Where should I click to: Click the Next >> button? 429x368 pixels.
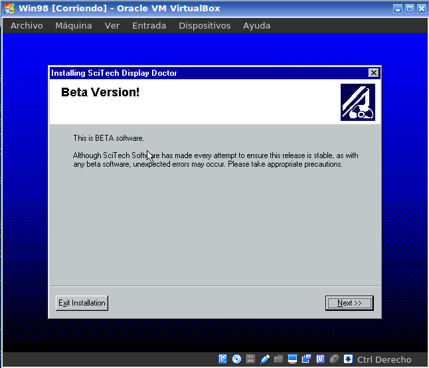pyautogui.click(x=349, y=303)
